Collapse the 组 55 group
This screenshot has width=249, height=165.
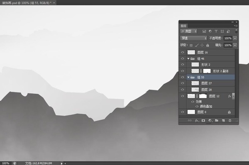pos(188,77)
